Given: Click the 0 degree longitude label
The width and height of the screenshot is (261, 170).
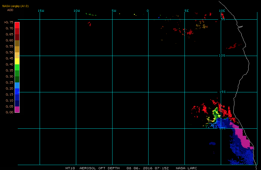Looking at the screenshot, I should coord(148,11).
